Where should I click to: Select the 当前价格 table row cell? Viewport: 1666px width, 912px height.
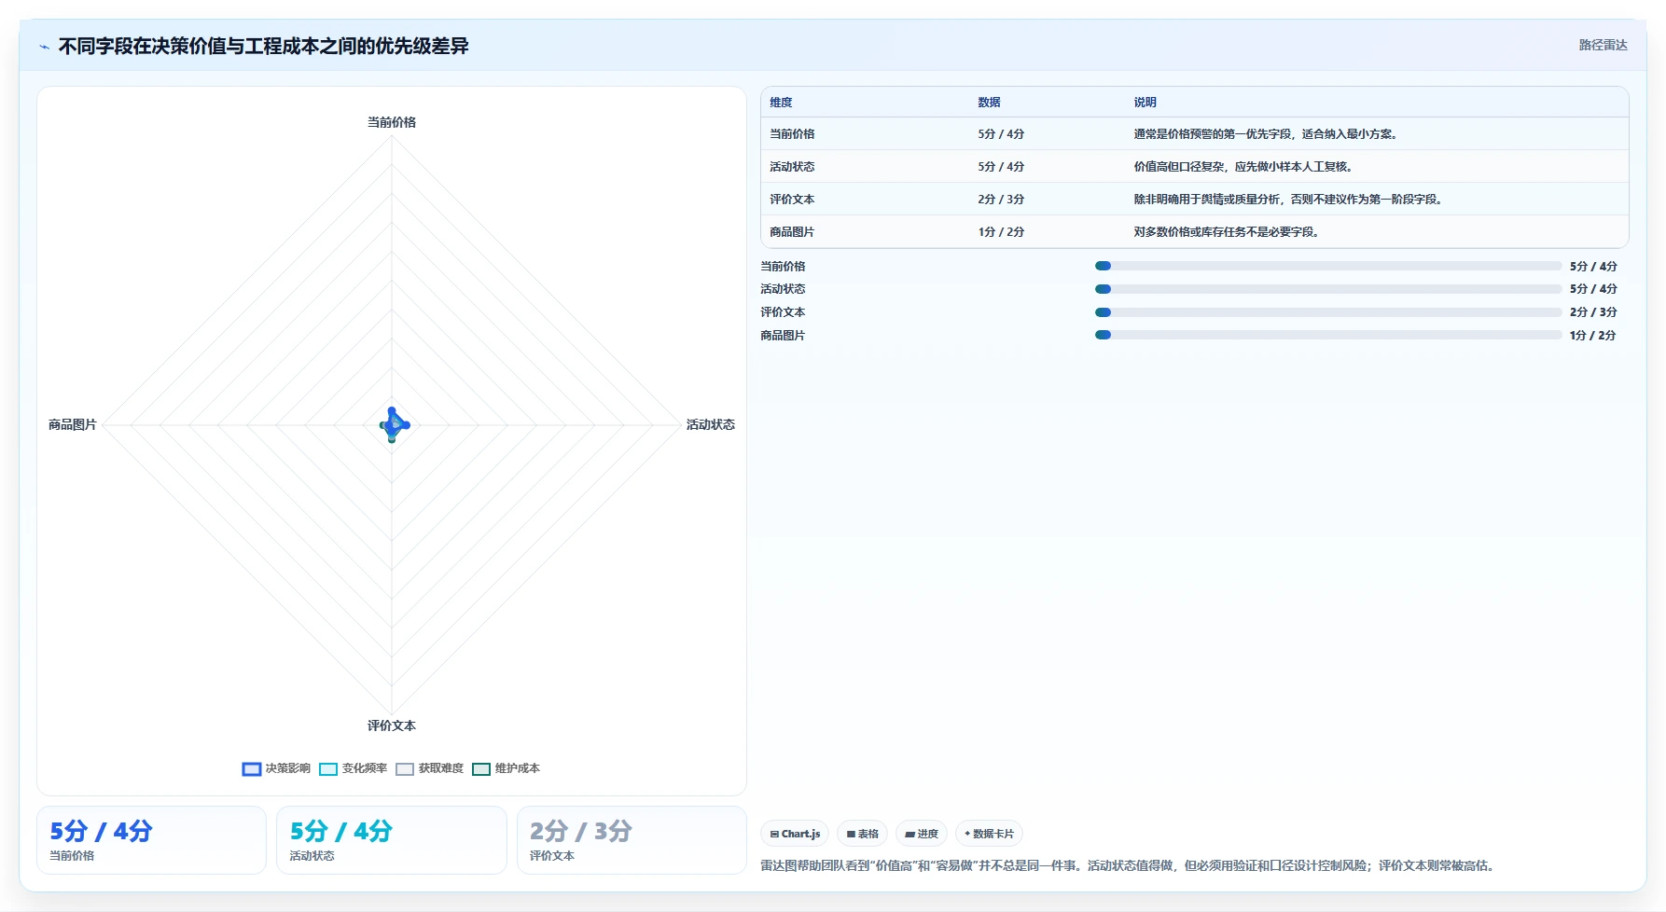tap(792, 134)
